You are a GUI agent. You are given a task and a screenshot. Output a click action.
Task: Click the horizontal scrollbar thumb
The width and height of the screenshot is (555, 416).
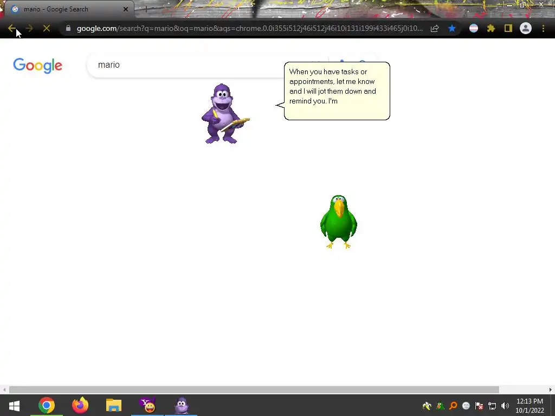(254, 389)
